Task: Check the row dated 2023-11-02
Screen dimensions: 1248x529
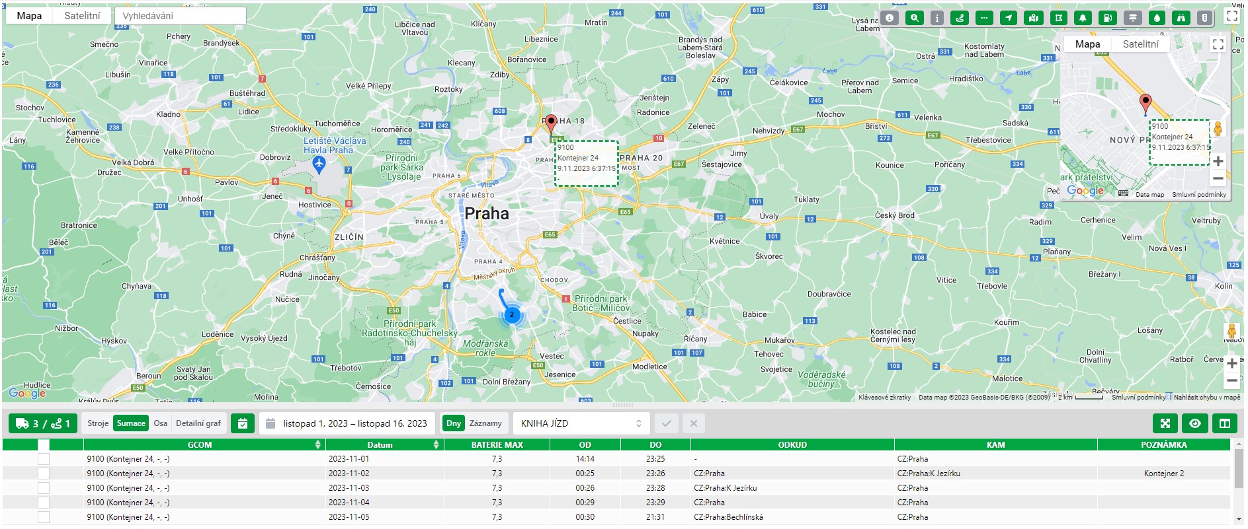Action: click(x=44, y=474)
